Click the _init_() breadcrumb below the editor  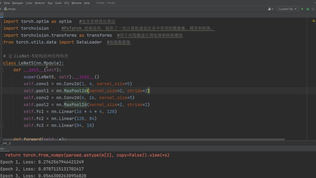tap(7, 143)
